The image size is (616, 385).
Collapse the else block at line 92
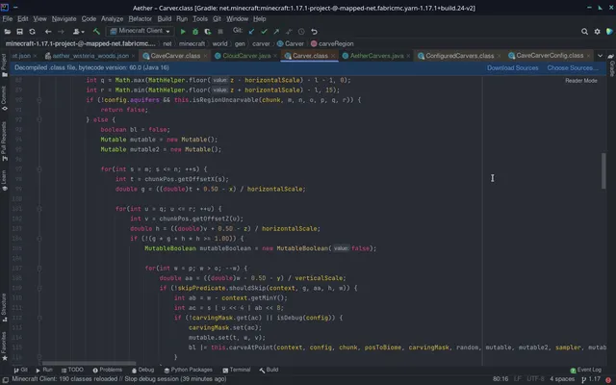[38, 119]
